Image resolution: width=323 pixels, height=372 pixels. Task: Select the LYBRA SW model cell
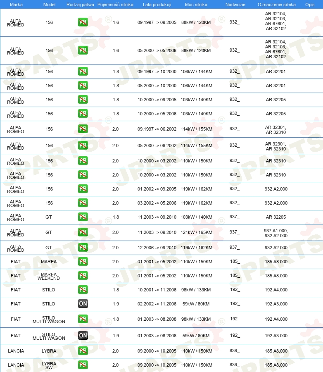49,365
